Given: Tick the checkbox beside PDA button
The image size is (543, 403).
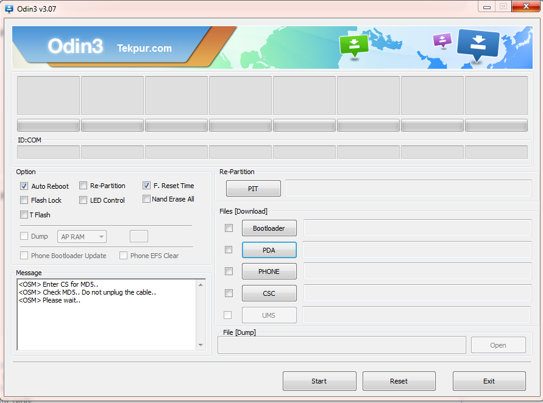Looking at the screenshot, I should 229,250.
